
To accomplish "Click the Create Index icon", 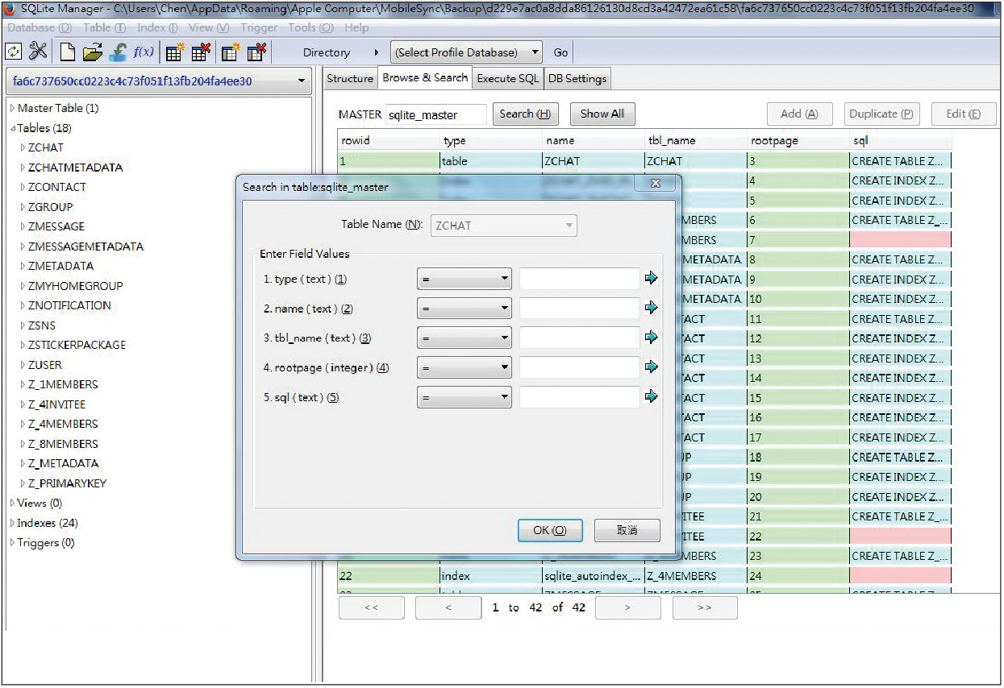I will (231, 52).
